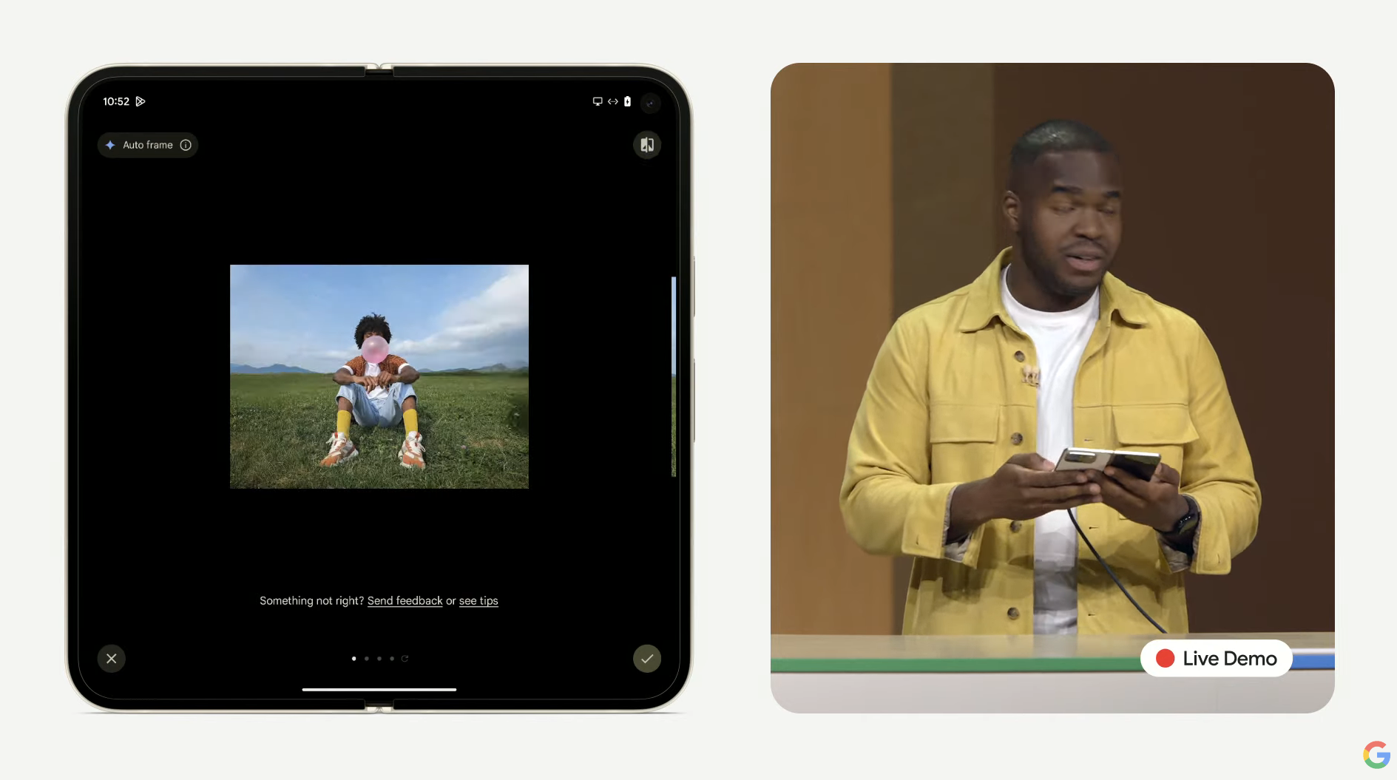Image resolution: width=1397 pixels, height=780 pixels.
Task: Tap the bottom navigation gesture bar
Action: pyautogui.click(x=379, y=689)
